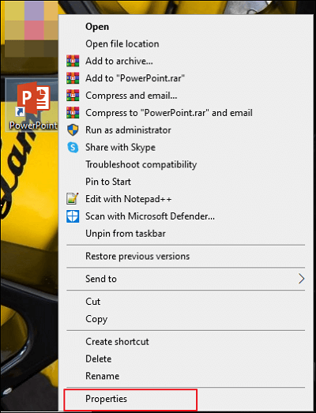
Task: Click WinRAR icon next to Add to "PowerPoint.rar"
Action: click(73, 78)
